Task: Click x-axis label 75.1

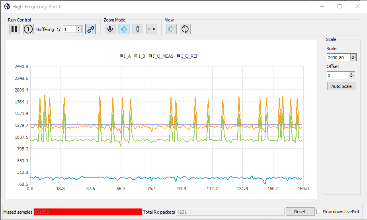Action: pos(151,189)
